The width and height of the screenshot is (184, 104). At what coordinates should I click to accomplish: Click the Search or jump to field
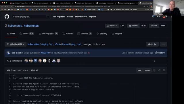31,17
